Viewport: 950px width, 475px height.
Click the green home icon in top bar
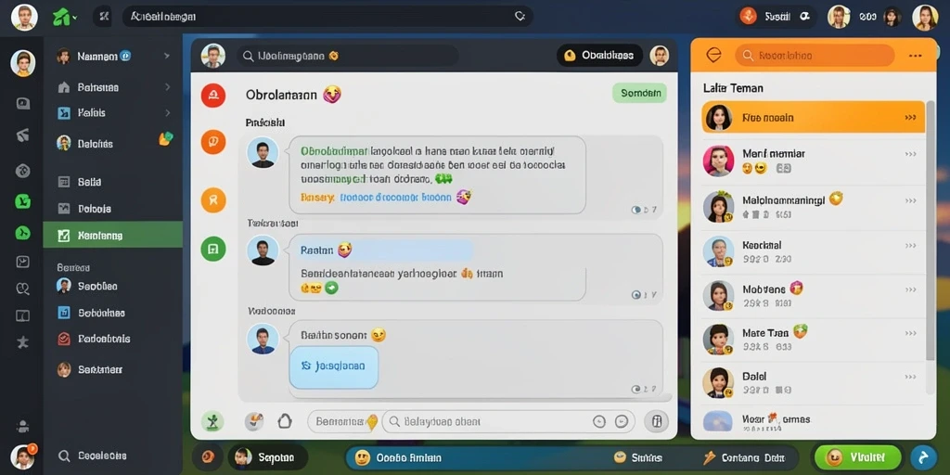click(62, 17)
